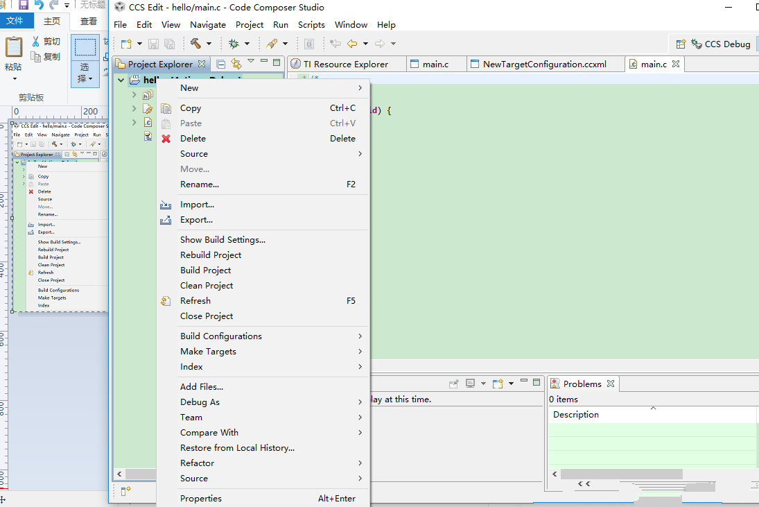Image resolution: width=759 pixels, height=507 pixels.
Task: Switch to TI Resource Explorer tab
Action: click(x=346, y=65)
